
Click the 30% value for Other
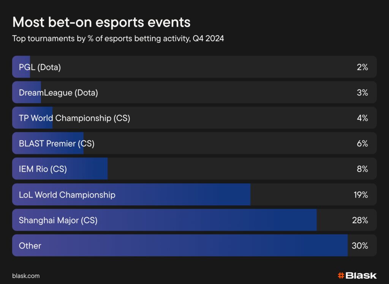click(360, 246)
